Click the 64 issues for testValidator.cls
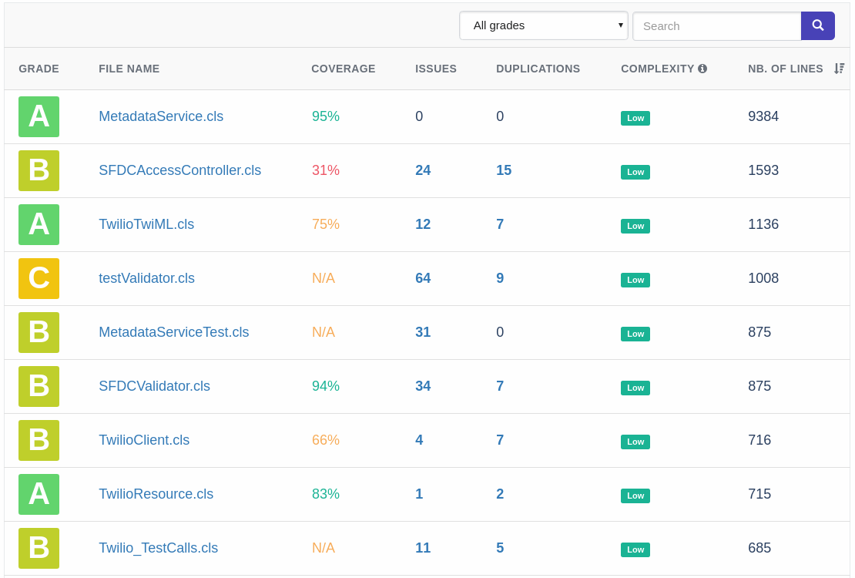 coord(423,278)
